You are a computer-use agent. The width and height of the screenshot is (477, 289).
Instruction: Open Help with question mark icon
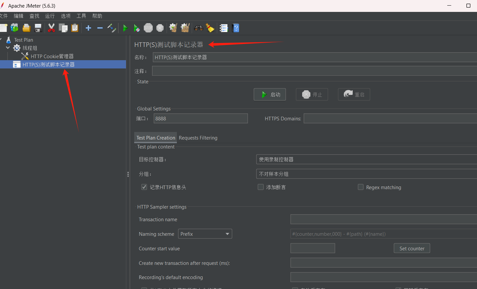[x=236, y=28]
